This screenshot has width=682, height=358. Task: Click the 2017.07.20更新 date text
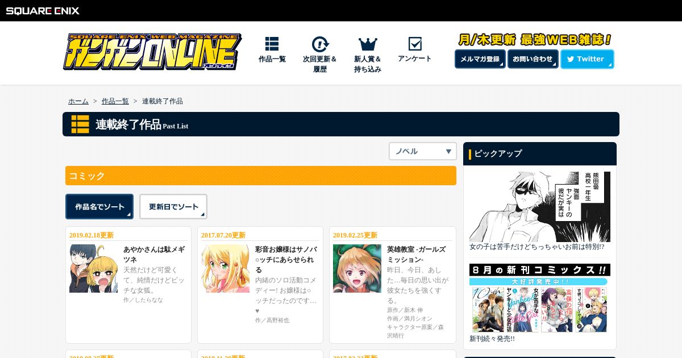[223, 235]
